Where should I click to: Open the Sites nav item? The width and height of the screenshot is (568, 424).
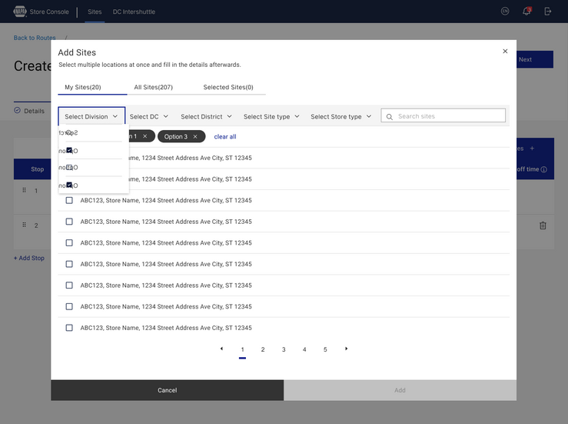coord(95,12)
